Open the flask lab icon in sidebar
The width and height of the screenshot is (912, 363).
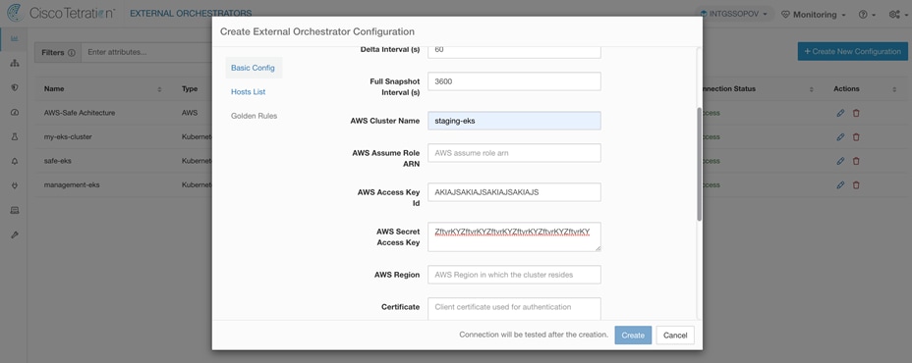(x=15, y=136)
